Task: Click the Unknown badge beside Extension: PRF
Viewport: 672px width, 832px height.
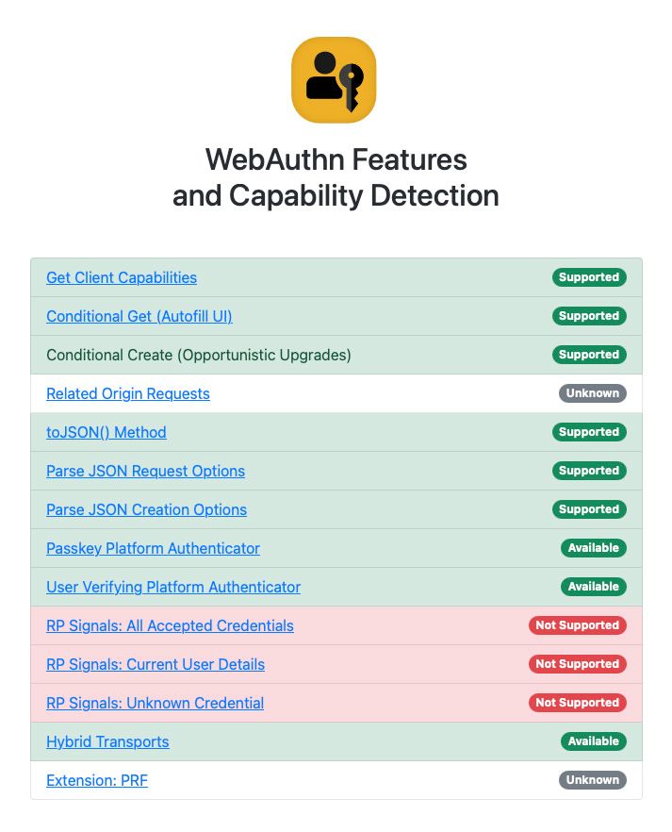Action: point(593,780)
